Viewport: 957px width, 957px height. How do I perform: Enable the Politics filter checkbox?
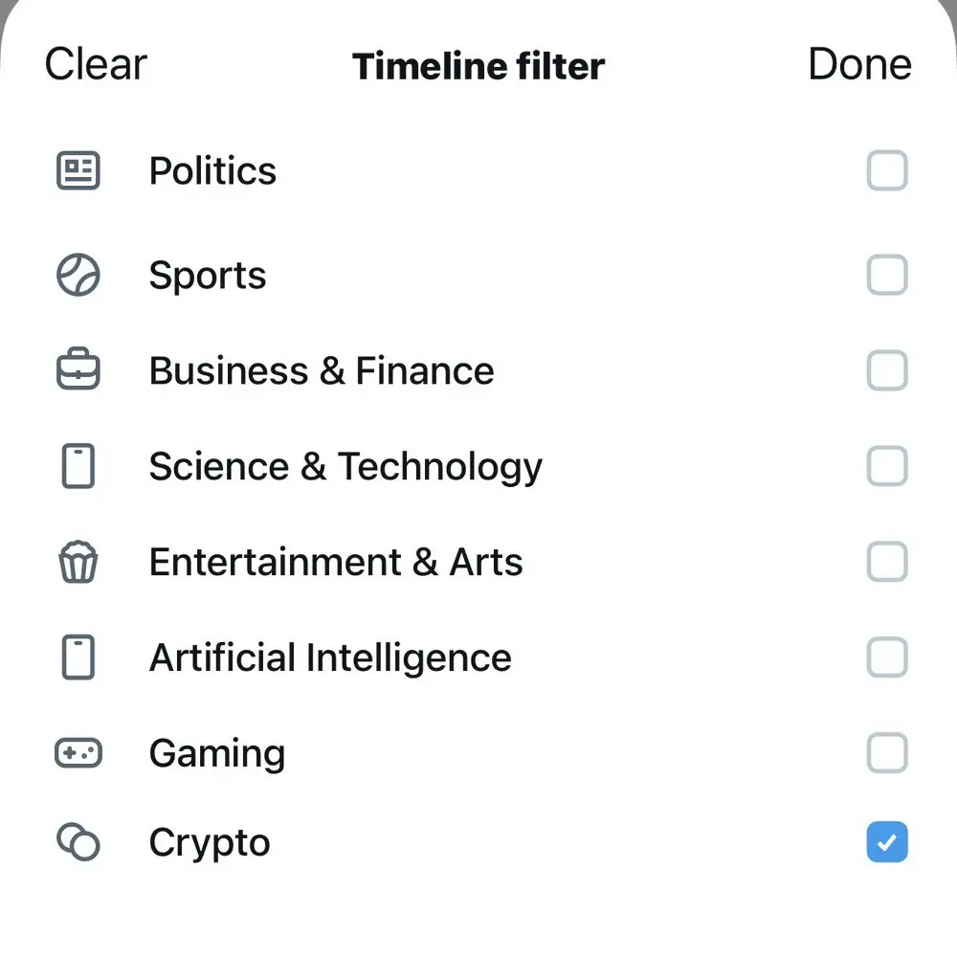tap(886, 172)
